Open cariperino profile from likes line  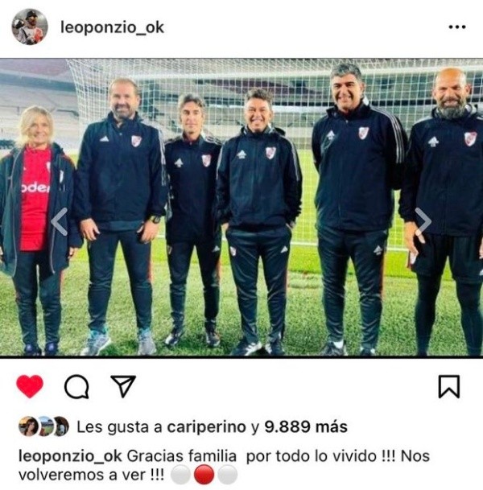[207, 427]
